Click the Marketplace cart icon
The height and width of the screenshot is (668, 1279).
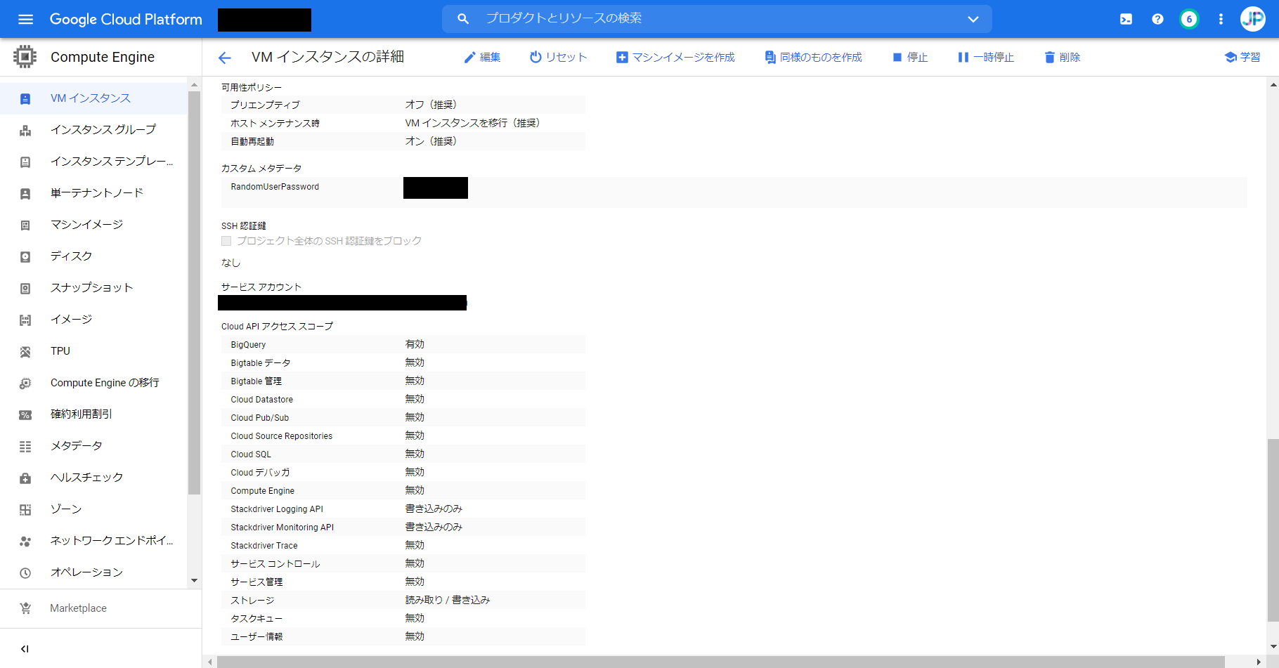[25, 608]
